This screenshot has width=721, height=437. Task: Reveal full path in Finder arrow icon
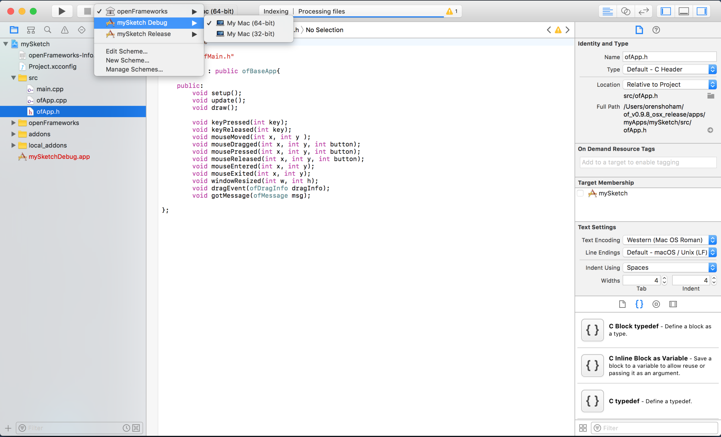coord(710,130)
